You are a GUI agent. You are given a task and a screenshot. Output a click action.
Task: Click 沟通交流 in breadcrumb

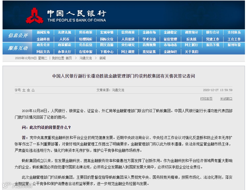(85, 58)
